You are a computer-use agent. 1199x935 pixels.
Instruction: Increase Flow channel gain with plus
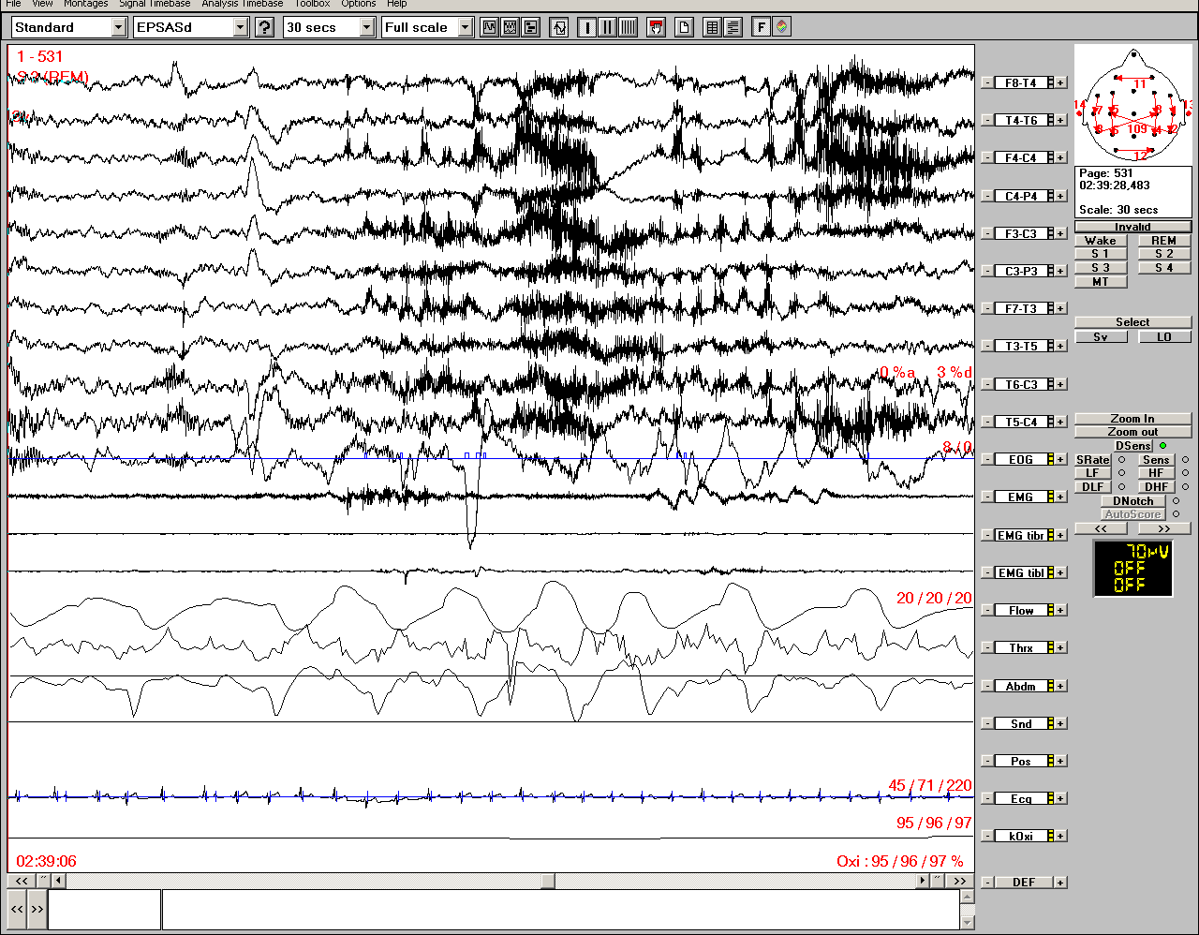[1060, 611]
